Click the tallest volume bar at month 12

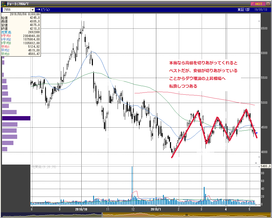point(132,186)
